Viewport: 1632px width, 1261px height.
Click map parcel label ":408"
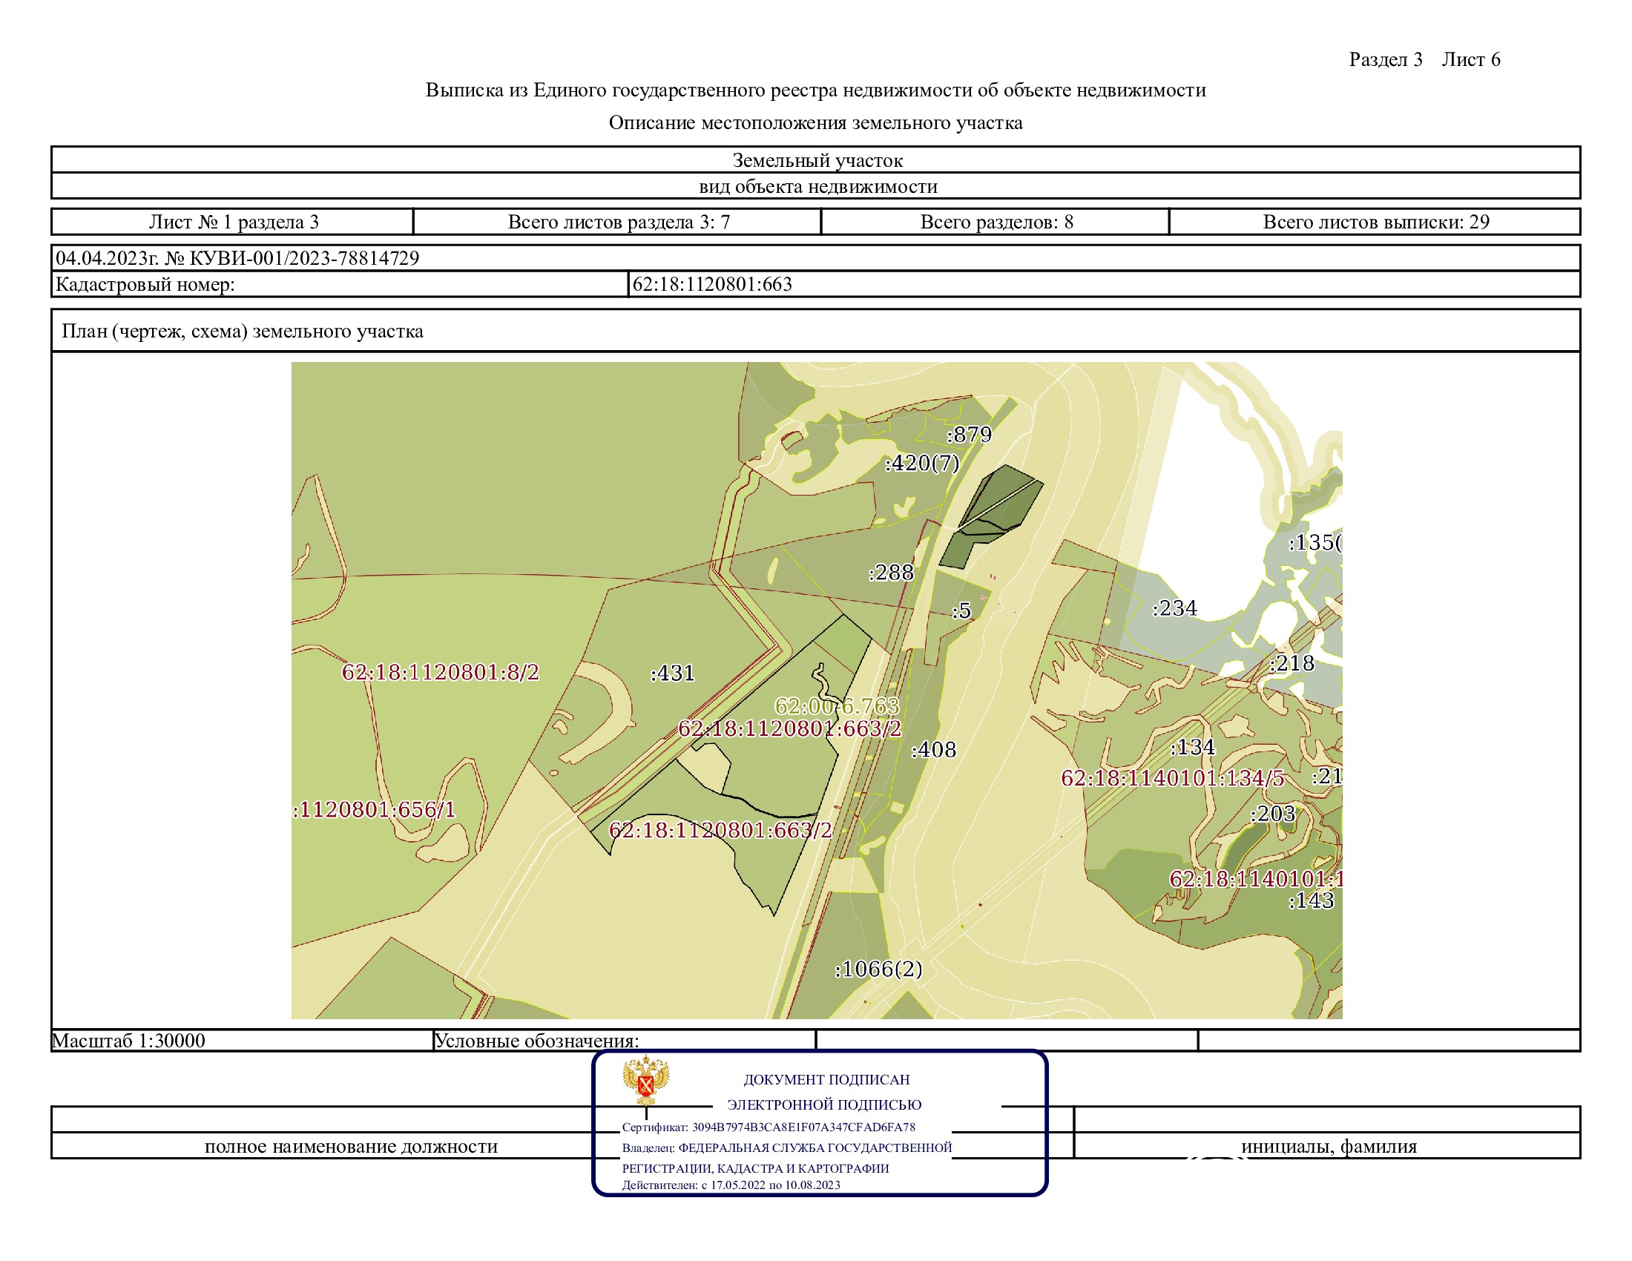[x=933, y=750]
